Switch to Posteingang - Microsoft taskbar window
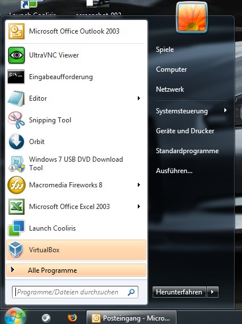Image resolution: width=242 pixels, height=324 pixels. click(x=132, y=318)
